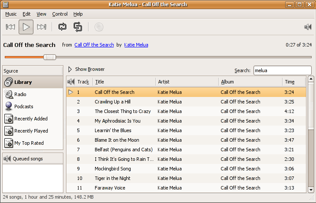Screen dimensions: 316x203
Task: Click the Source panel header
Action: click(x=33, y=71)
